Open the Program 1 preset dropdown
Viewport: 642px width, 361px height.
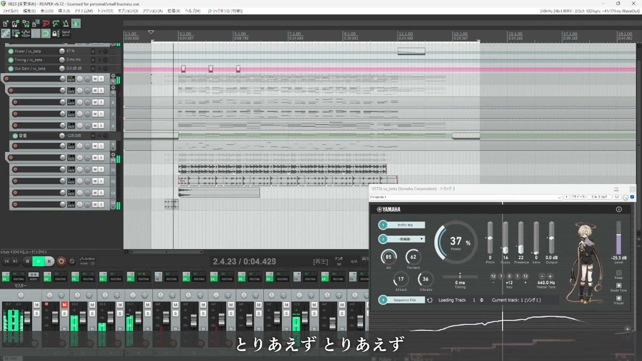click(559, 197)
